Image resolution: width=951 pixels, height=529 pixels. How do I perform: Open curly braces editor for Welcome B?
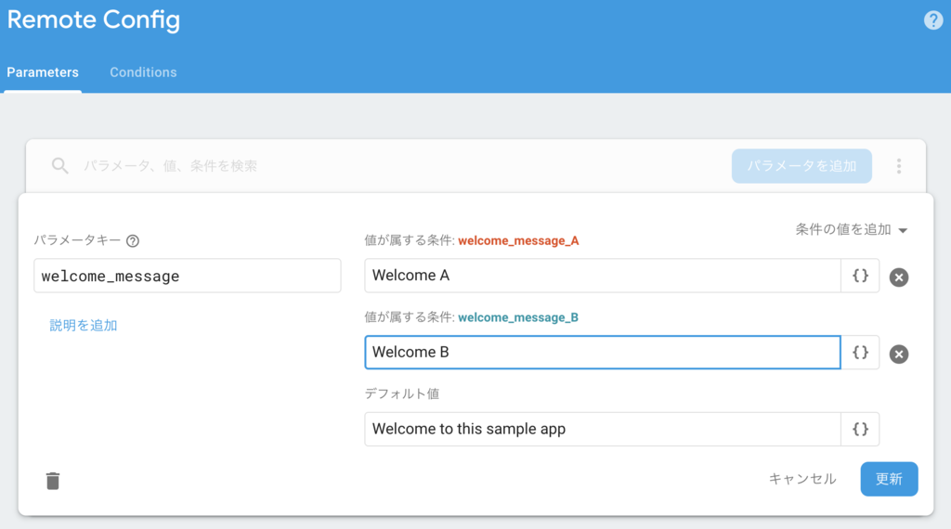click(860, 352)
